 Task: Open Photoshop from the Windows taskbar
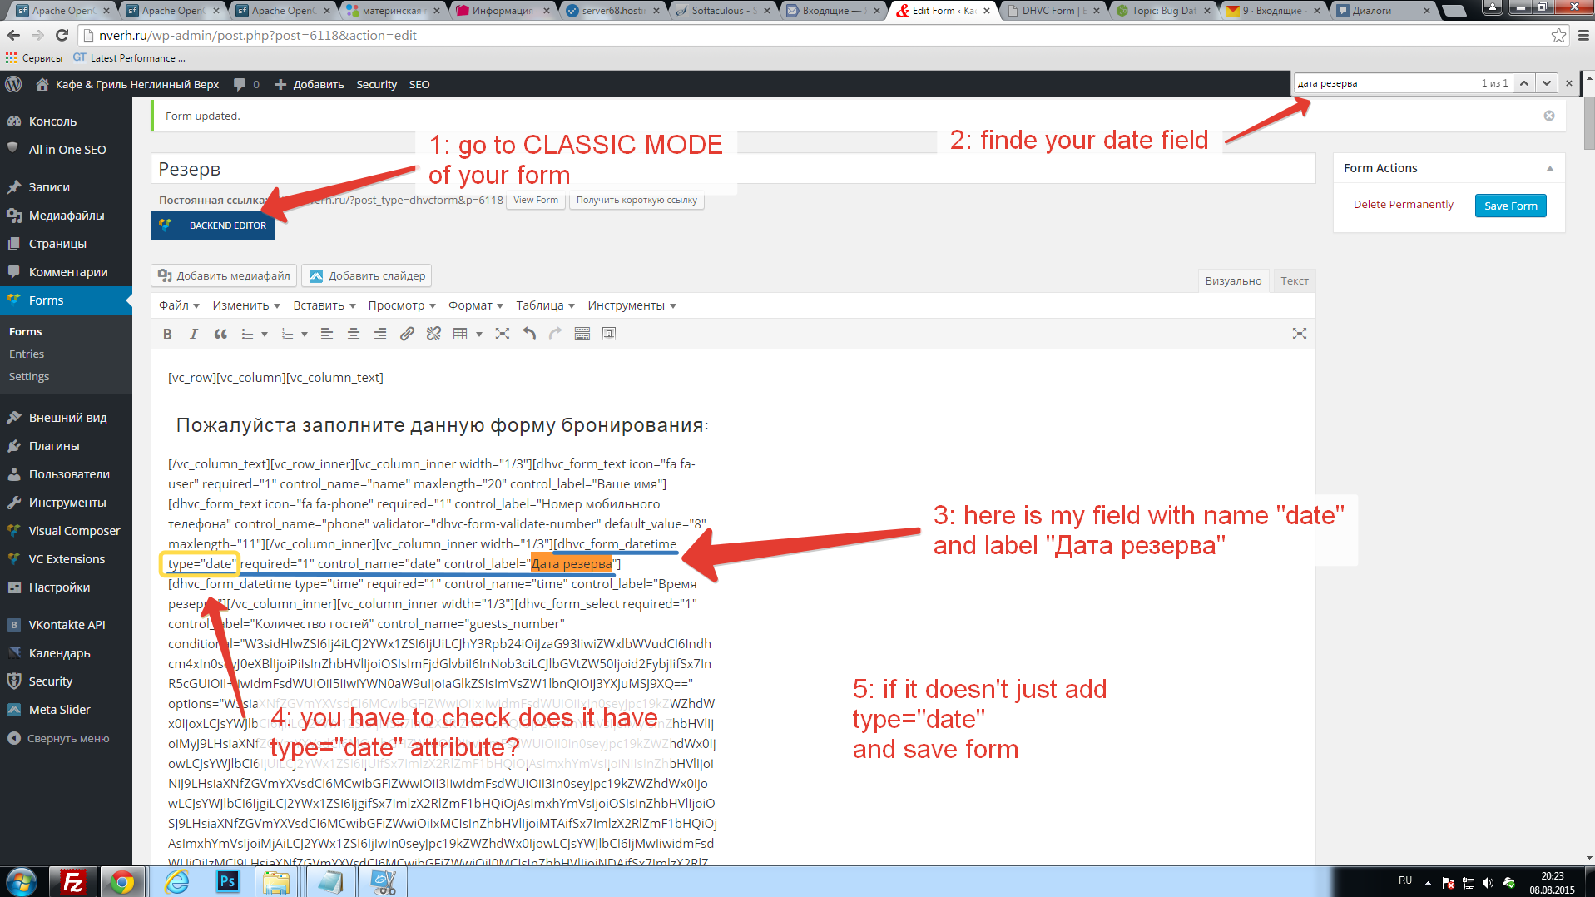[x=227, y=881]
